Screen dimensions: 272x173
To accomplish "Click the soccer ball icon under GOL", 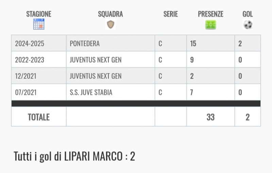I will pyautogui.click(x=248, y=24).
